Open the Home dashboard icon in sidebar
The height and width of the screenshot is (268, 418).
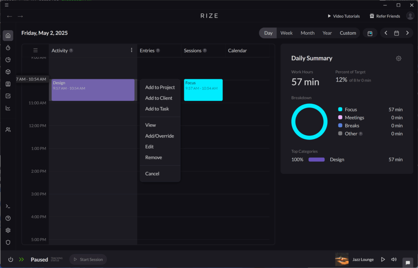pyautogui.click(x=8, y=36)
